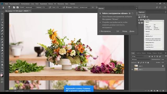Select the Brush tool
This screenshot has height=94, width=167.
click(2, 34)
